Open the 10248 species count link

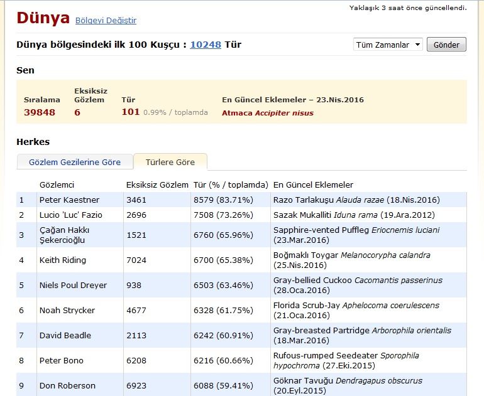pos(206,45)
